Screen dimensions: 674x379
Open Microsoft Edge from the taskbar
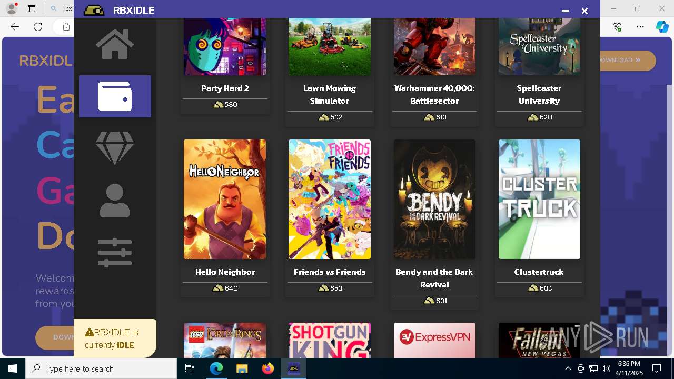coord(216,368)
